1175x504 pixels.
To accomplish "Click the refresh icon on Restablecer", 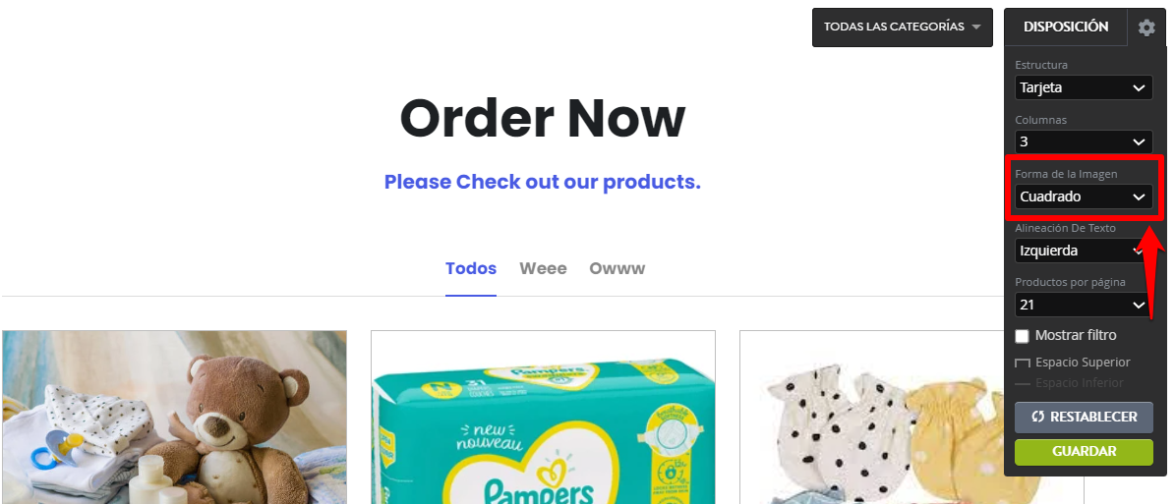I will pyautogui.click(x=1038, y=418).
